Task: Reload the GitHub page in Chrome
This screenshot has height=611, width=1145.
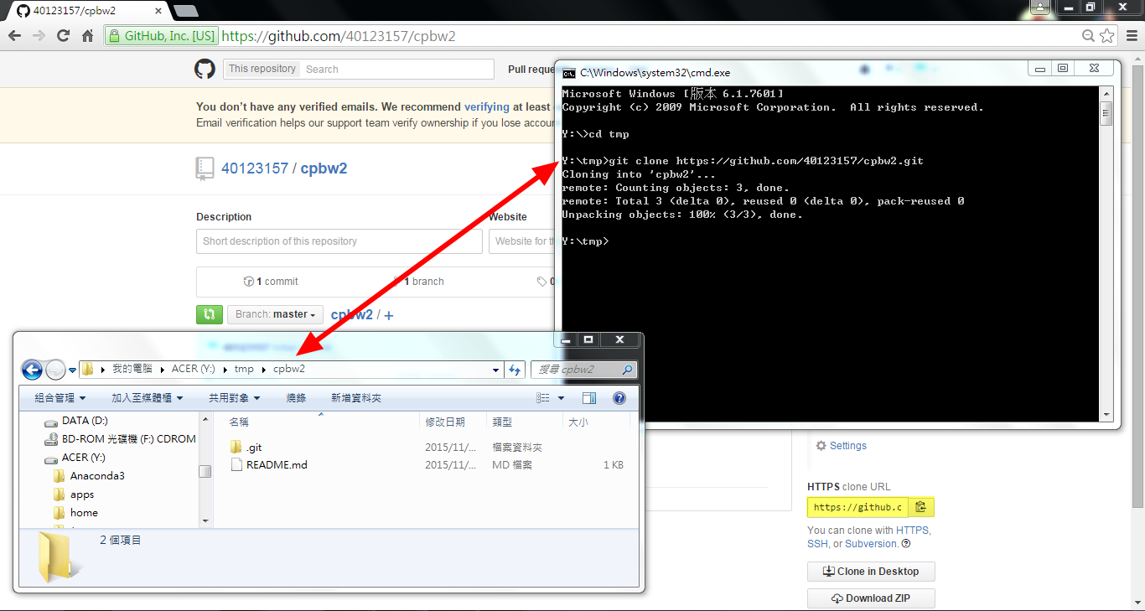Action: tap(63, 36)
